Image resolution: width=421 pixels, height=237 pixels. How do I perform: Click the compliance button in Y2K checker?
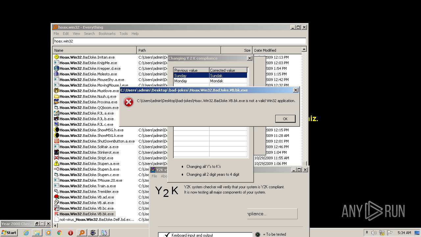click(272, 214)
